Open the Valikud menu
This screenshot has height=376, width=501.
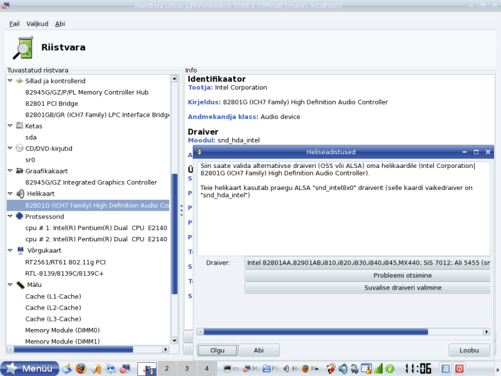(38, 24)
